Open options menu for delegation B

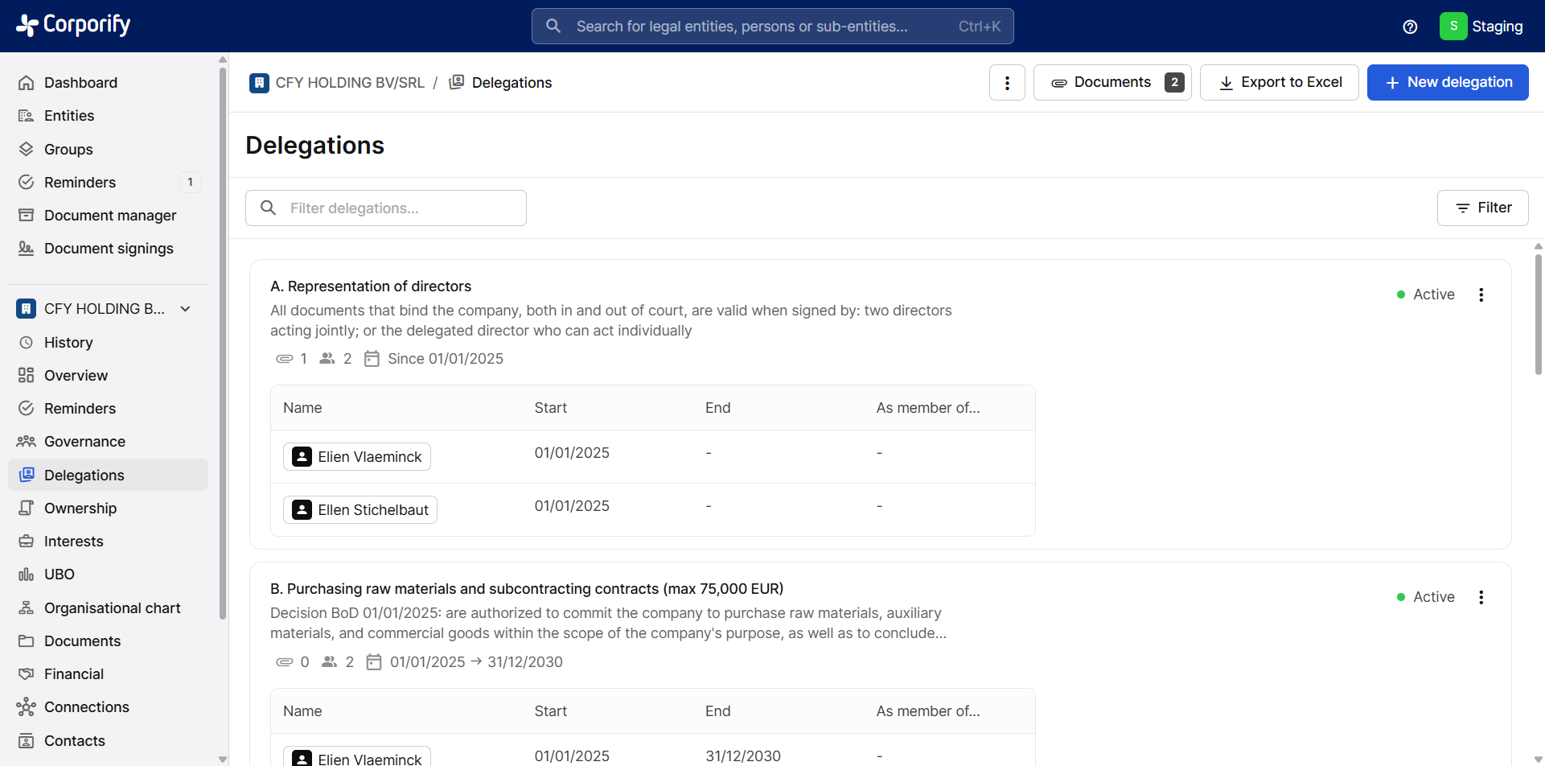click(1481, 597)
